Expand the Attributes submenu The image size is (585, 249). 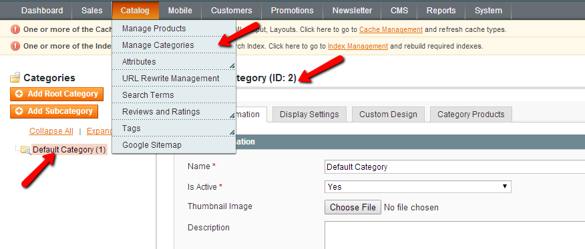click(174, 62)
